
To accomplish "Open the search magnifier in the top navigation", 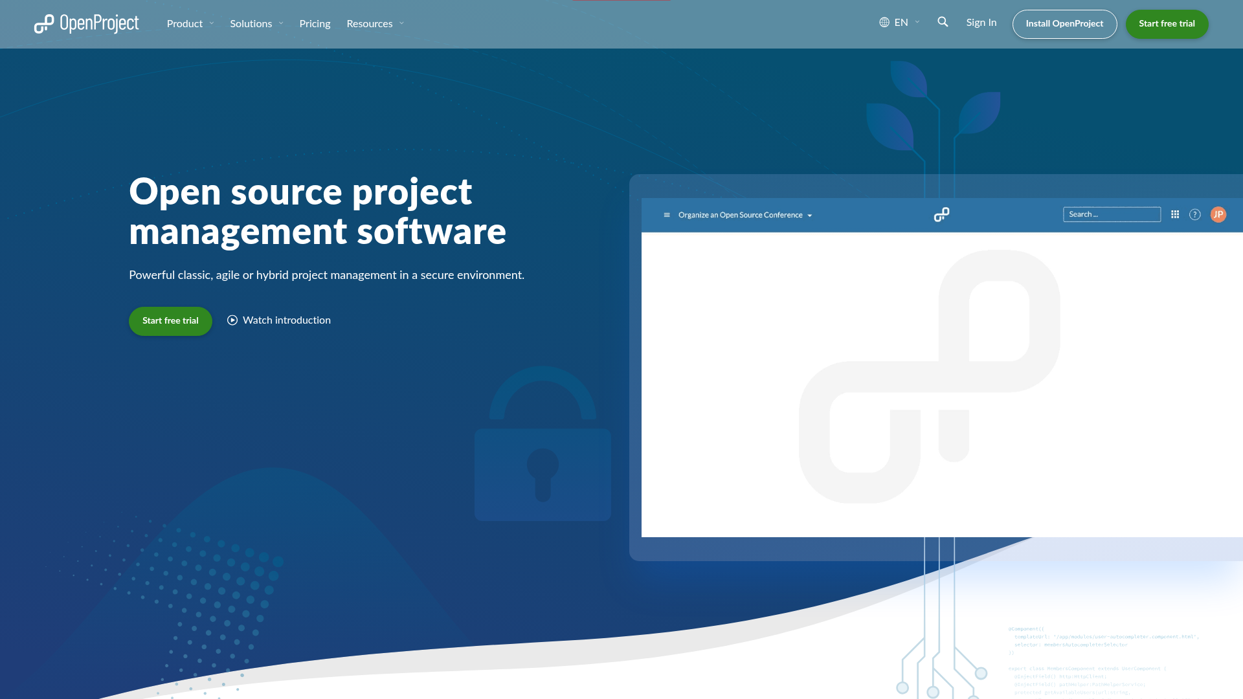I will click(x=943, y=22).
